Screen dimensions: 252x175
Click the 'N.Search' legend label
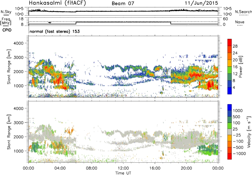pos(243,12)
